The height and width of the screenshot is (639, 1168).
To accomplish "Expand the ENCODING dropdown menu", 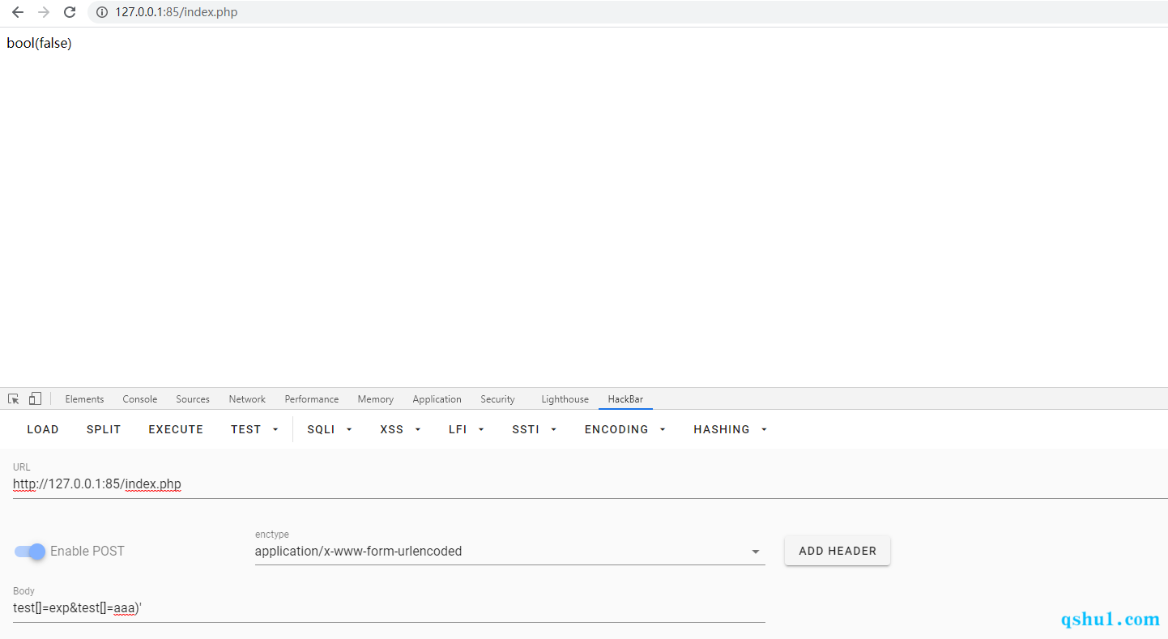I will click(625, 429).
